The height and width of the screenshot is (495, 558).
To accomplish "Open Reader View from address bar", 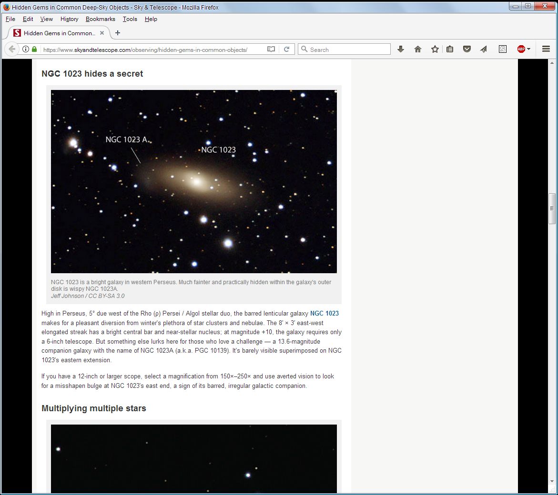I will pyautogui.click(x=271, y=49).
